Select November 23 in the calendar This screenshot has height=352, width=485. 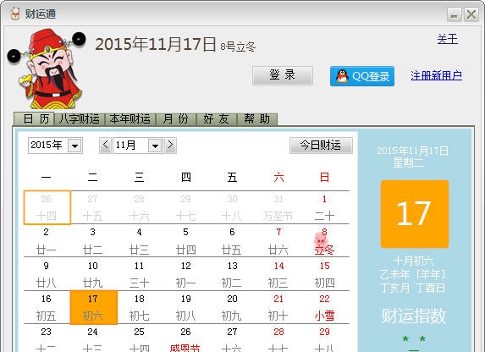click(47, 338)
